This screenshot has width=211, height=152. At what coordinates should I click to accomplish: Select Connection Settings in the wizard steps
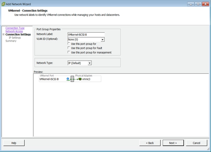point(18,34)
